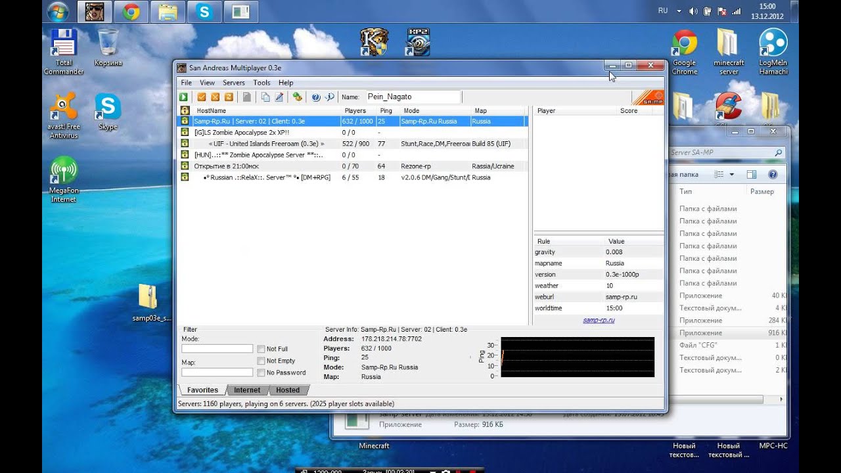
Task: Open avast! Free Antivirus desktop icon
Action: pos(64,116)
